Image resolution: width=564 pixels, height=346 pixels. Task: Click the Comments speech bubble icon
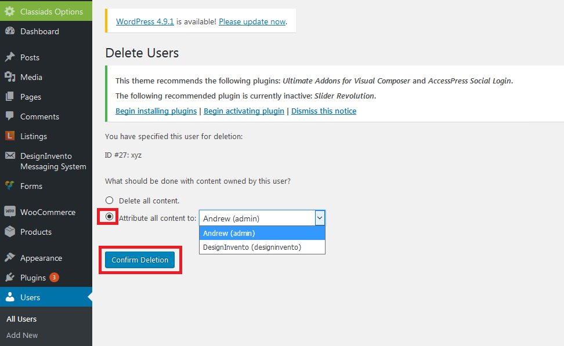[x=10, y=116]
